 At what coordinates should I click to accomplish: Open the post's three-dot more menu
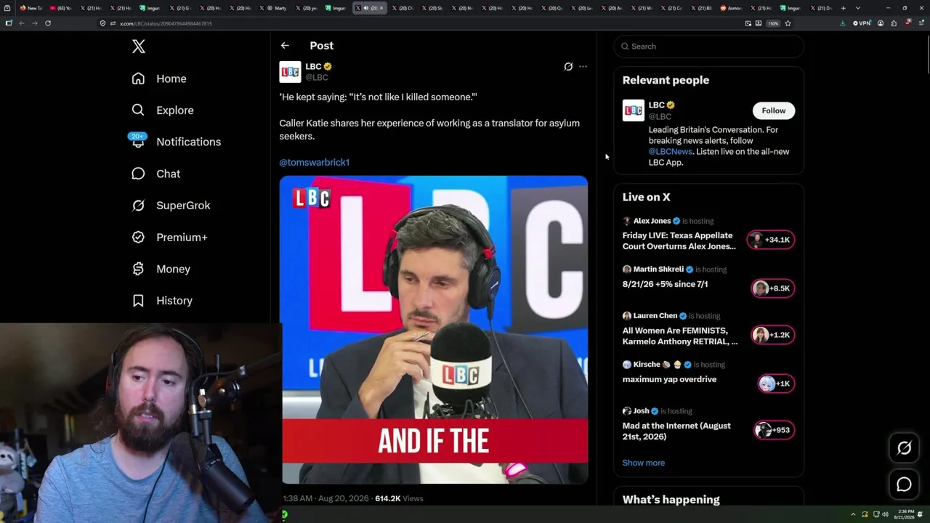[x=583, y=67]
